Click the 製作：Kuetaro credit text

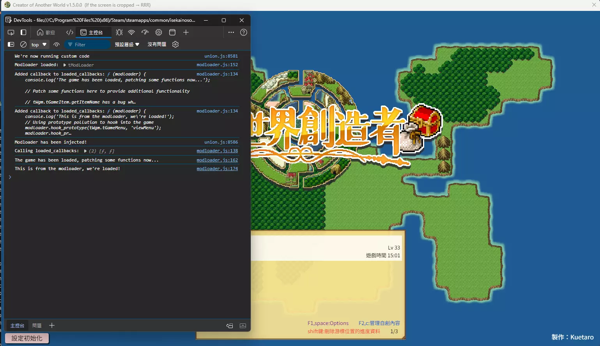(573, 337)
